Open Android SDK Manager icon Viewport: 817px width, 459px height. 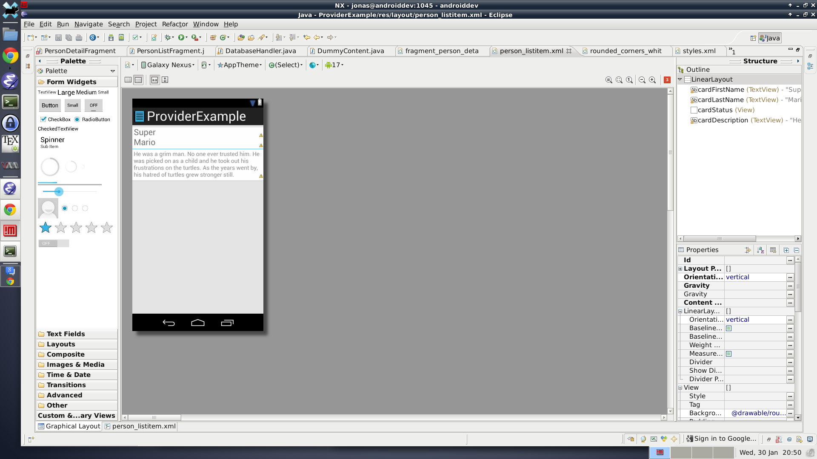[111, 37]
